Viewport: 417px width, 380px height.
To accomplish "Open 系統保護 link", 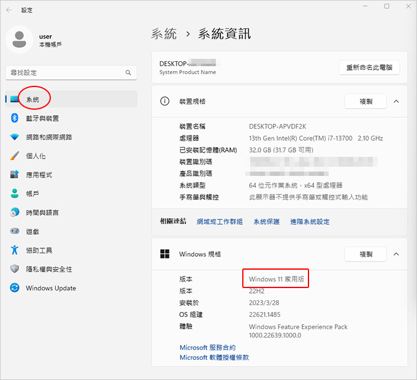I will click(267, 222).
